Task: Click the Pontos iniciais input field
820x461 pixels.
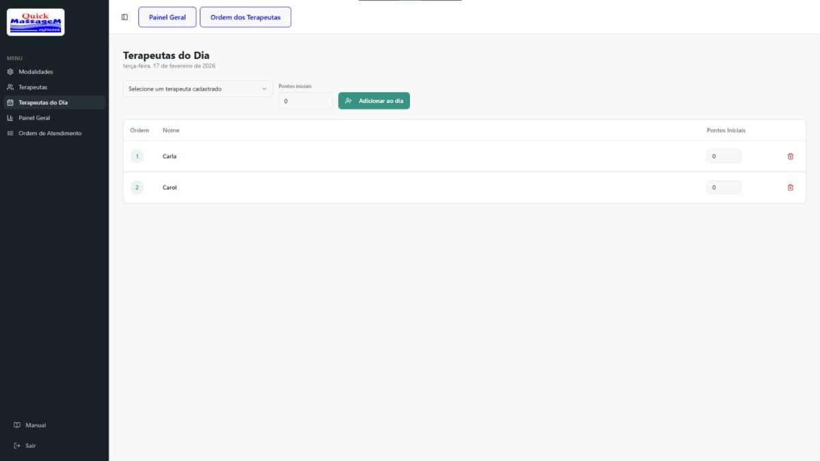Action: tap(305, 101)
